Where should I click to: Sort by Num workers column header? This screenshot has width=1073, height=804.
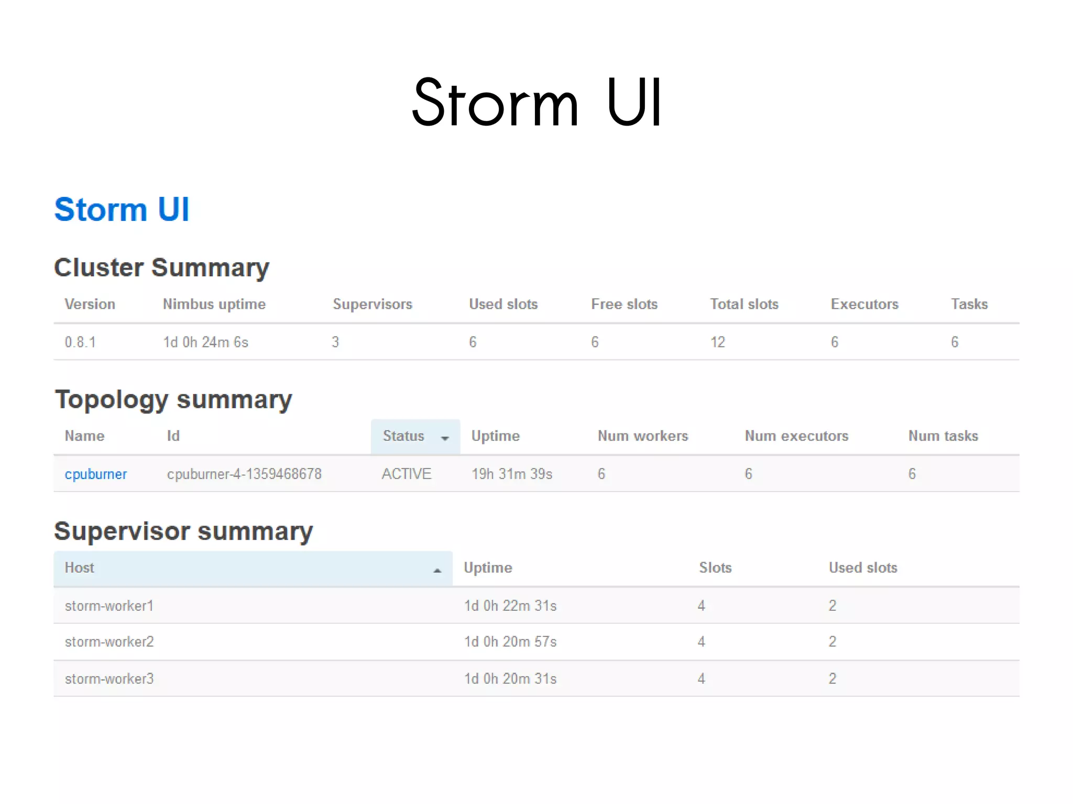pos(643,436)
